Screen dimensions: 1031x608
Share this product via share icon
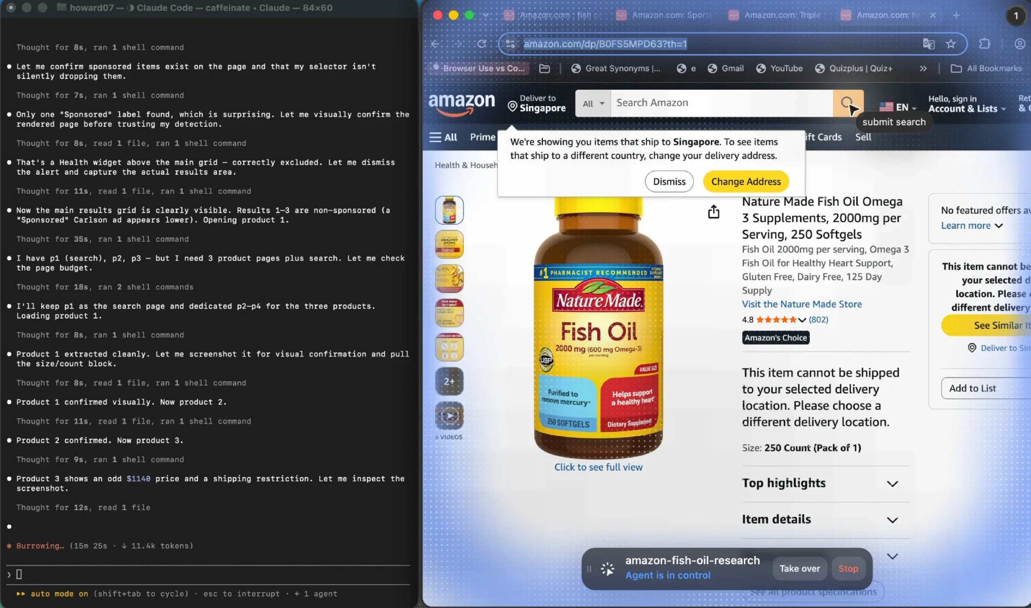pos(714,212)
